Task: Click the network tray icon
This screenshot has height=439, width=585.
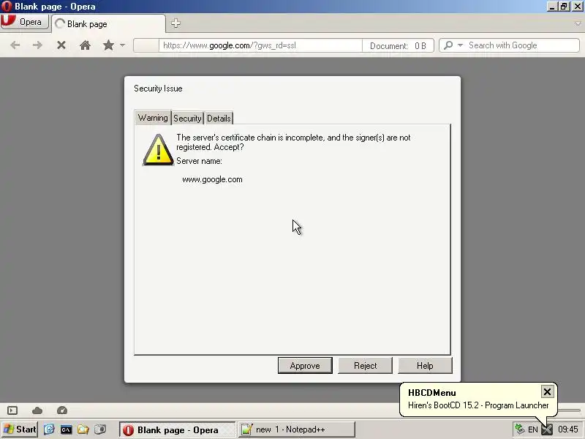Action: coord(520,429)
